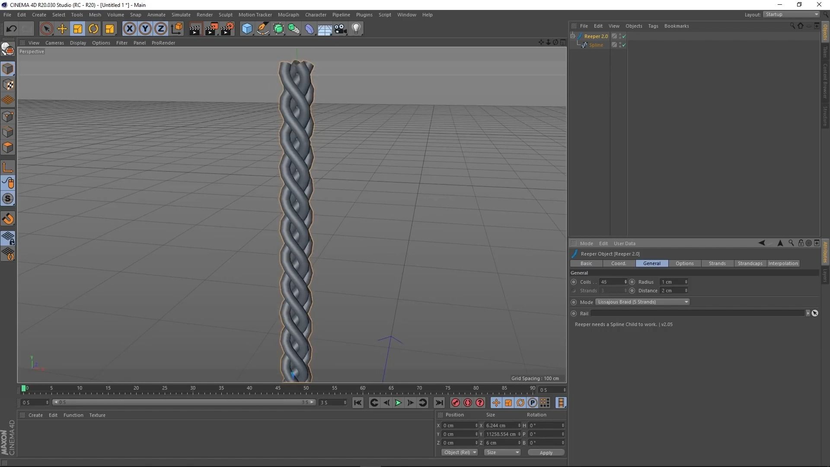Collapse the Reeper 2.0 hierarchy in Object Manager
This screenshot has width=830, height=467.
572,36
